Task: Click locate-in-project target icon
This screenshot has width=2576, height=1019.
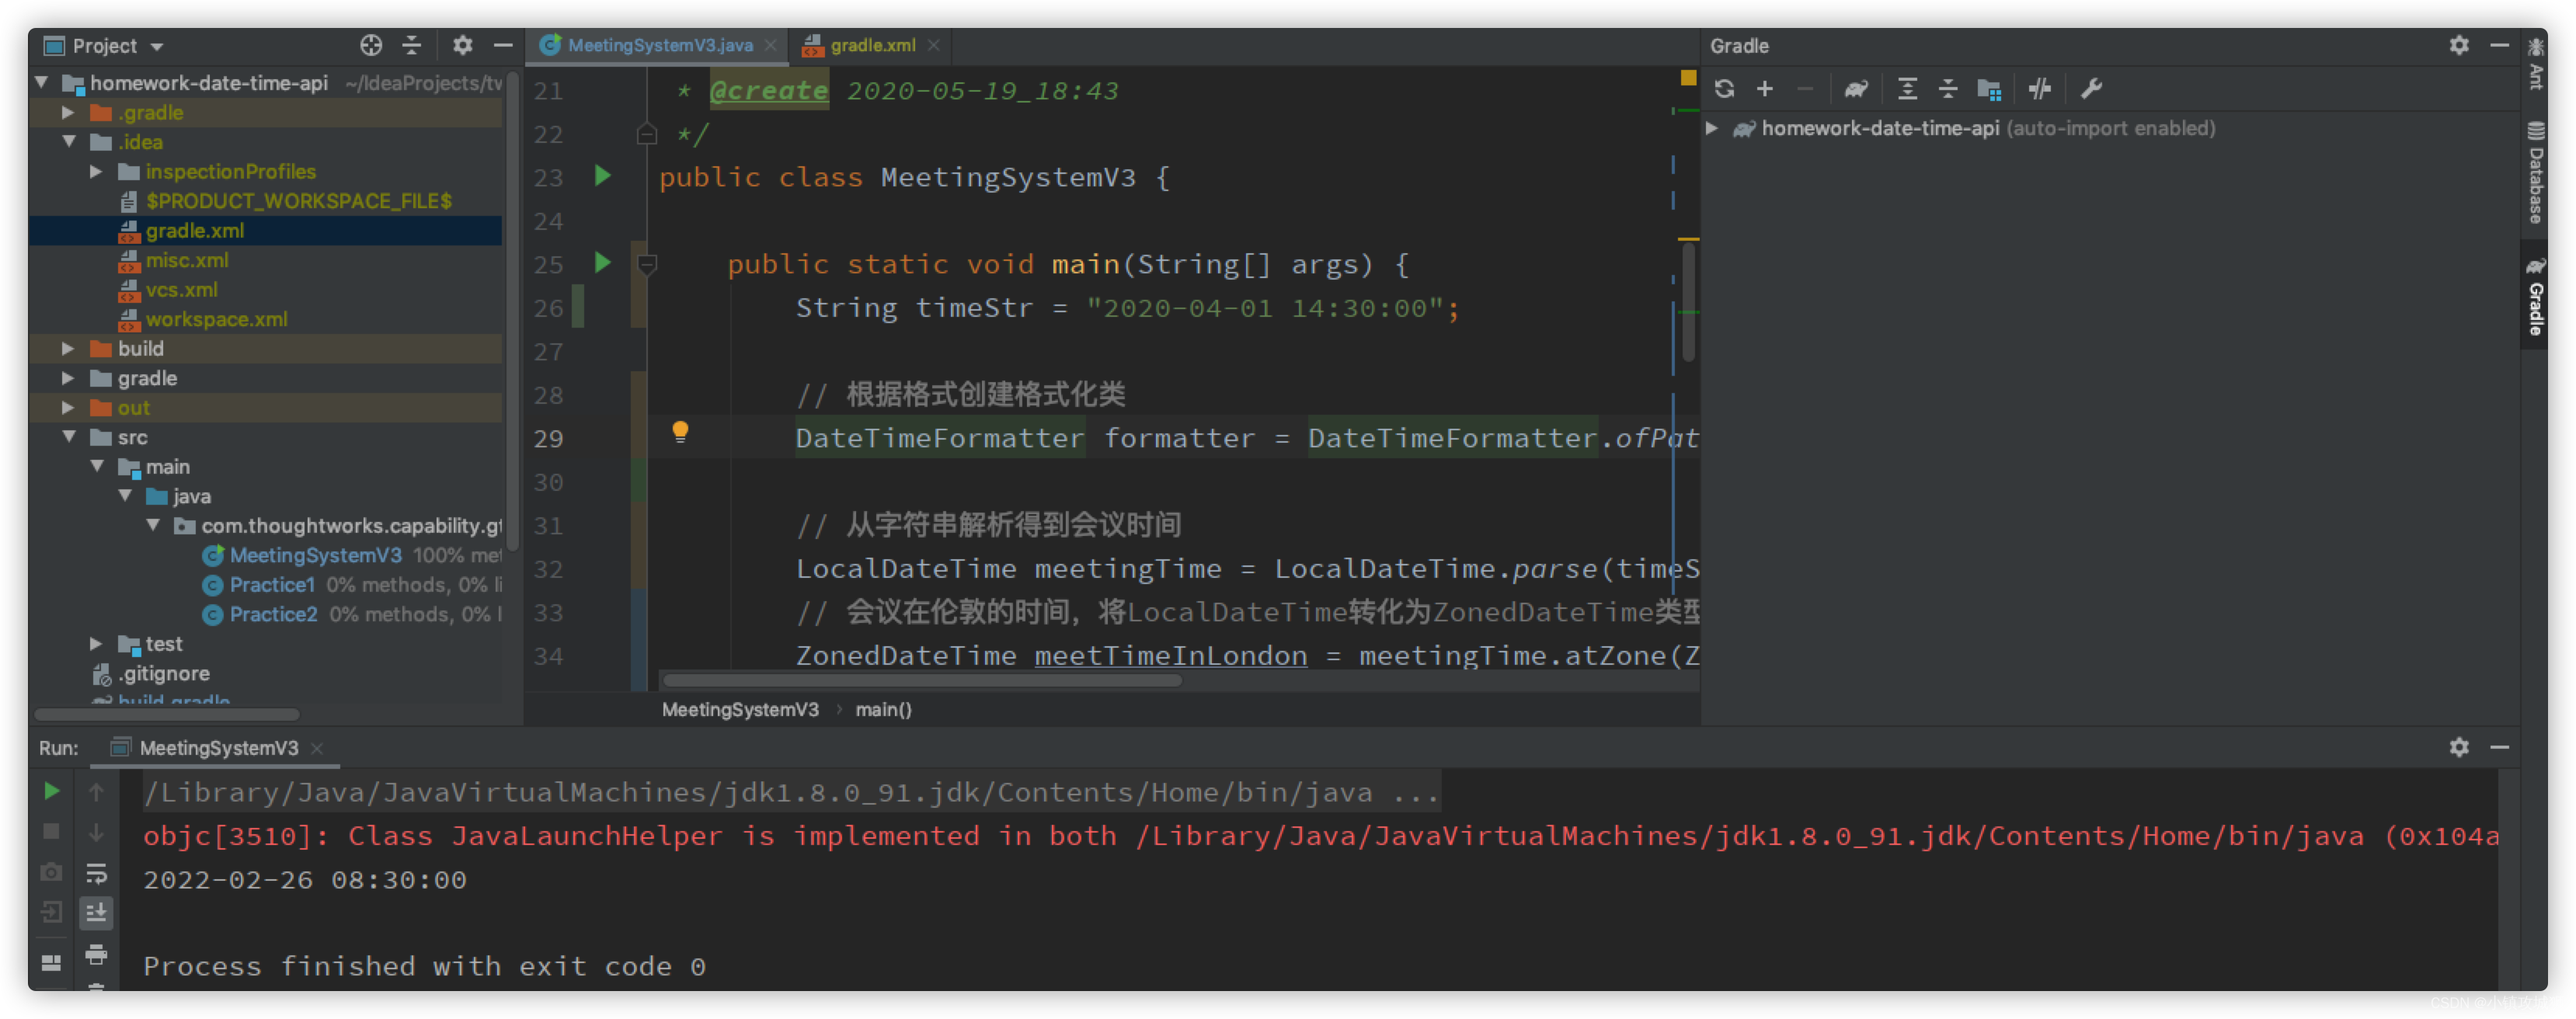Action: click(371, 46)
